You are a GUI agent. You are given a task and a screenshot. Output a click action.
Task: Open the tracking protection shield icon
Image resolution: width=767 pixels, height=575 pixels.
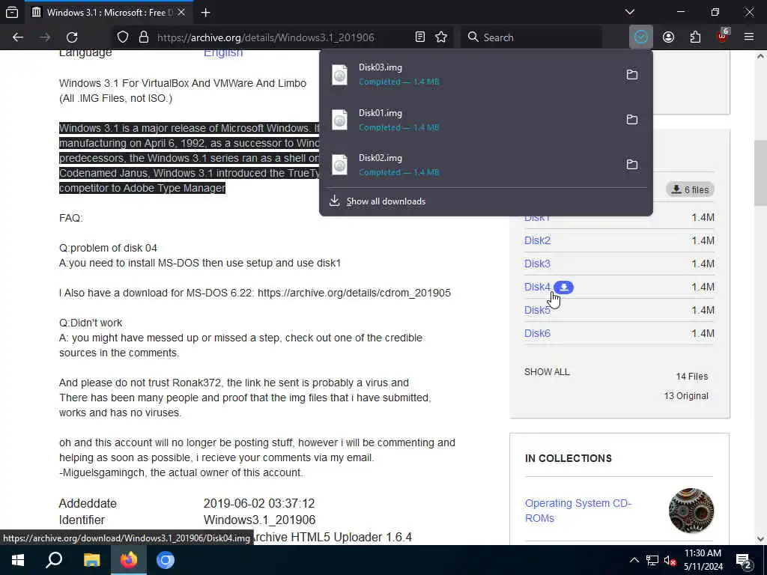(123, 37)
